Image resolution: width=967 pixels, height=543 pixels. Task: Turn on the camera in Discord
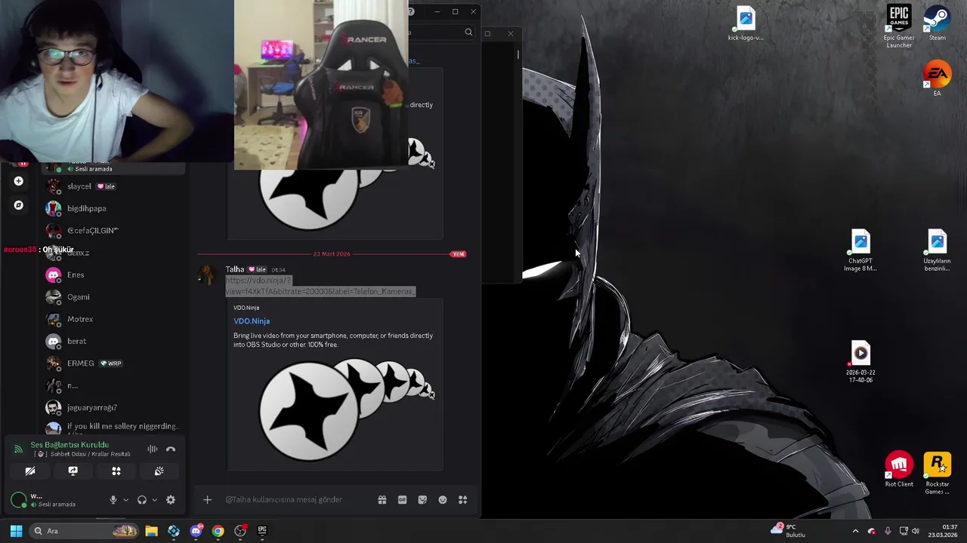(x=30, y=471)
